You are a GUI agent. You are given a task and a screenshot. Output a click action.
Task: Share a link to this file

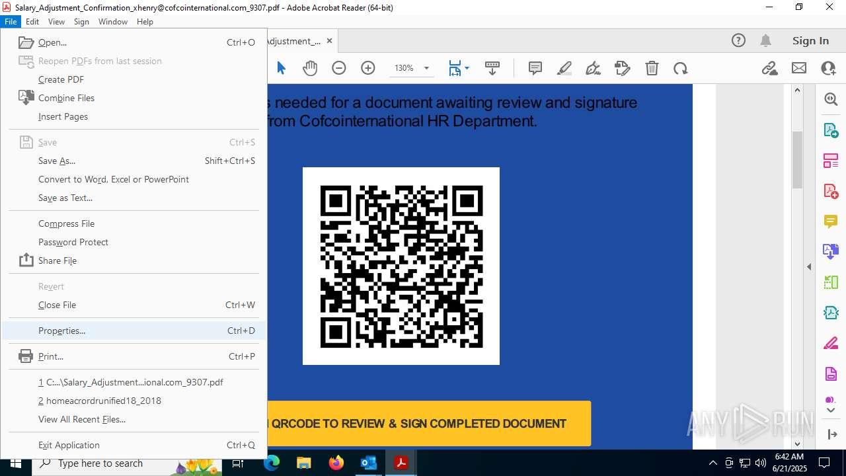pos(770,68)
